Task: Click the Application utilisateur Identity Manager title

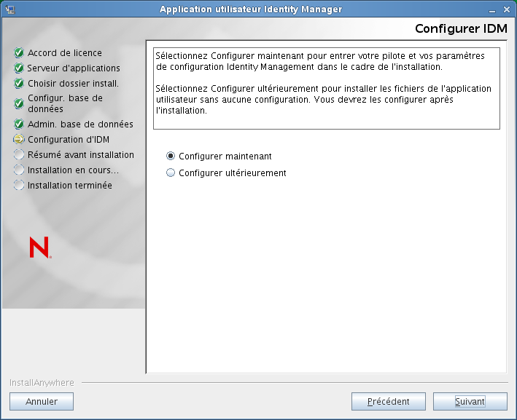Action: (251, 9)
